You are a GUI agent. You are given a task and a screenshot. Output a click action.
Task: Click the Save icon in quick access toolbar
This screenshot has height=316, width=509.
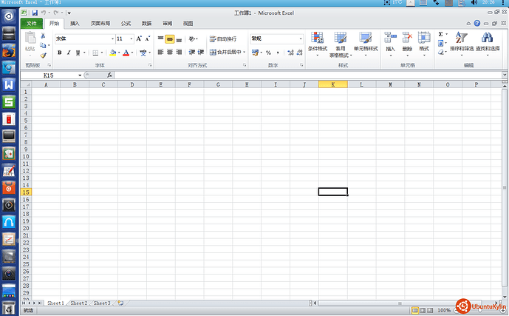[35, 13]
